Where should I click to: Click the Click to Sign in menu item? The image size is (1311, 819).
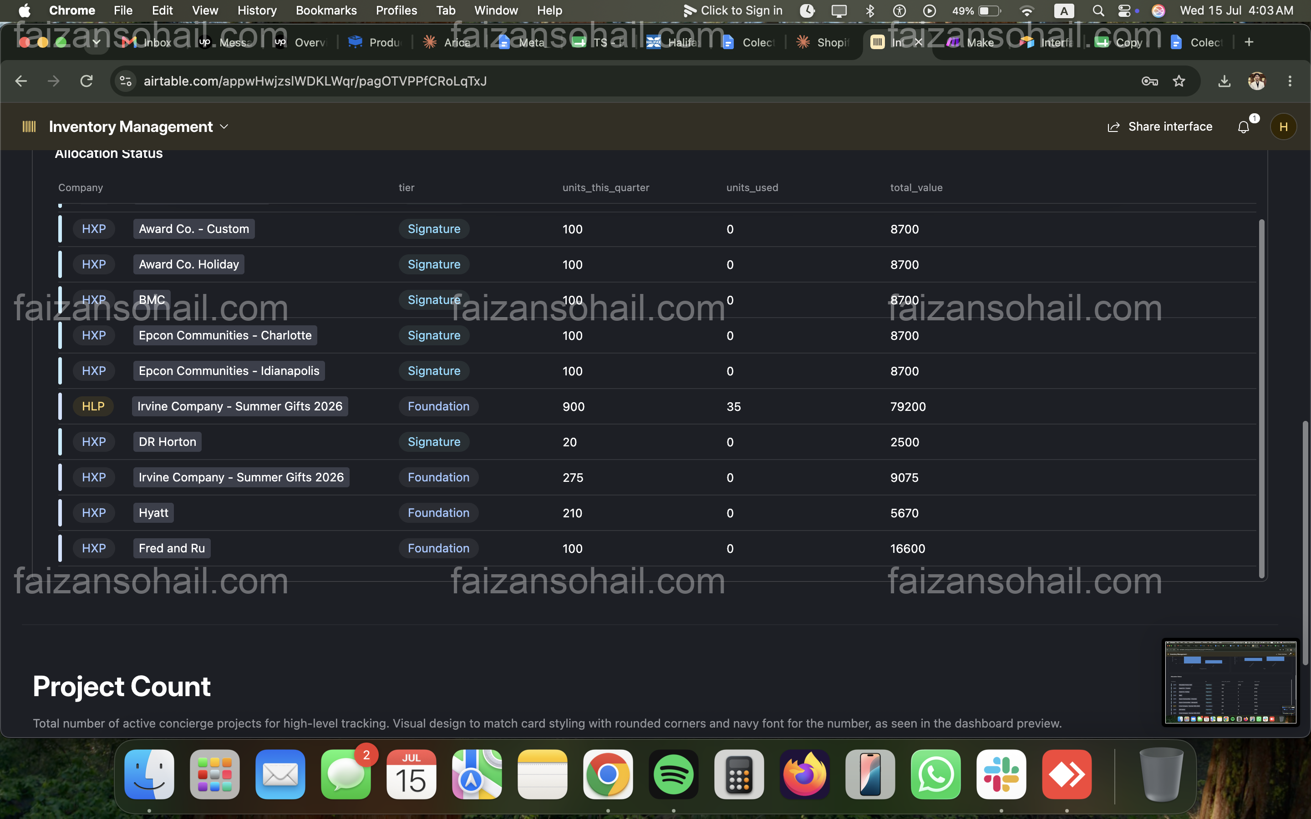click(x=732, y=10)
